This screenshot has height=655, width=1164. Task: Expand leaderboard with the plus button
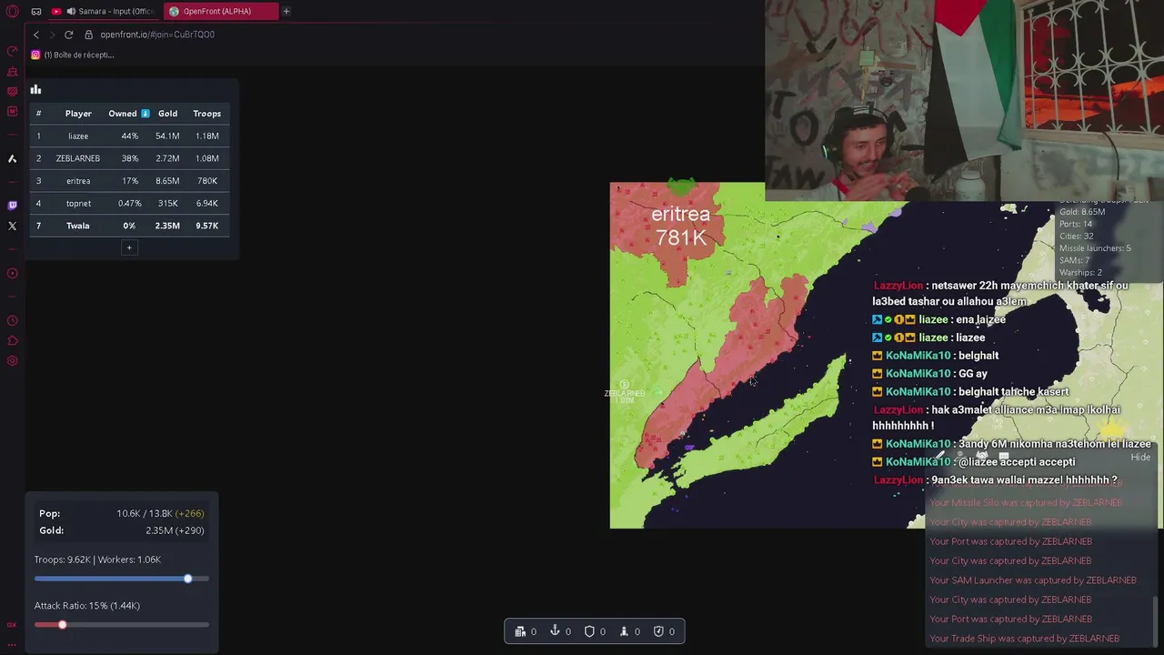click(x=129, y=247)
